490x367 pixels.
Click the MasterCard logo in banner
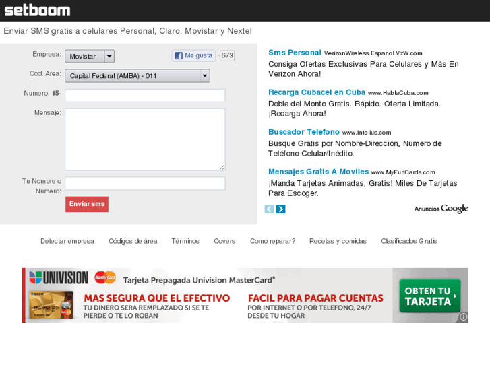point(105,277)
